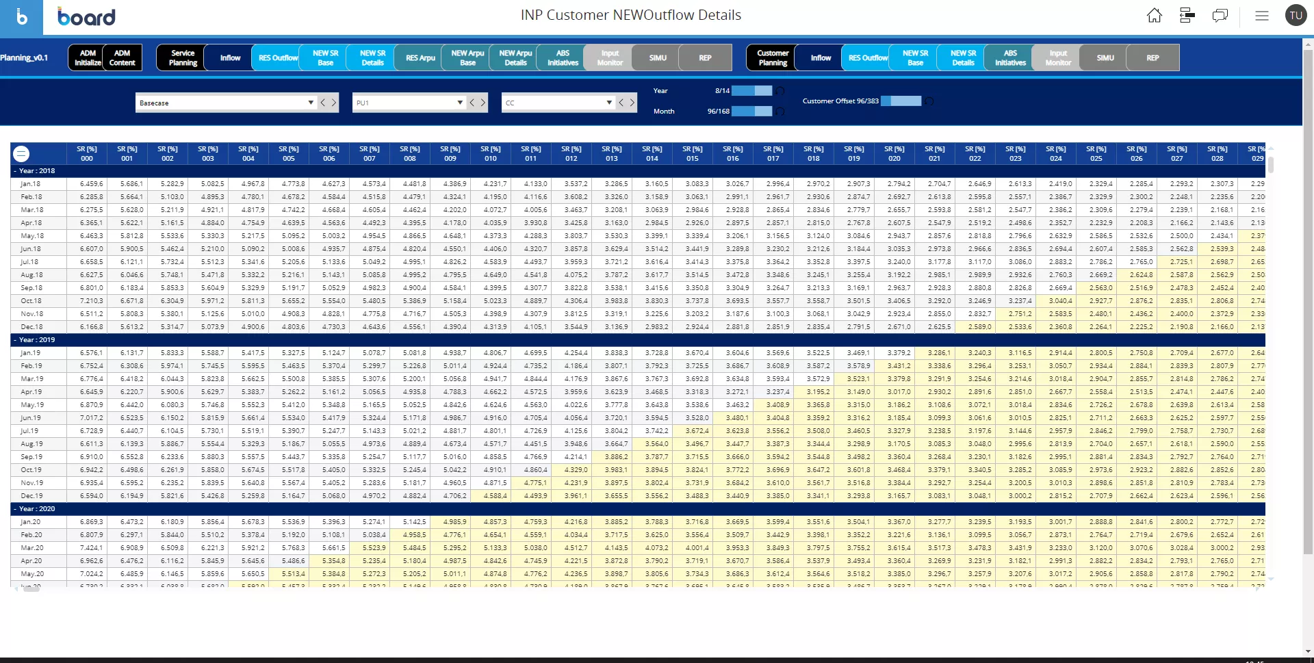The height and width of the screenshot is (663, 1314).
Task: Open RES Outflow in Customer Planning group
Action: tap(868, 57)
